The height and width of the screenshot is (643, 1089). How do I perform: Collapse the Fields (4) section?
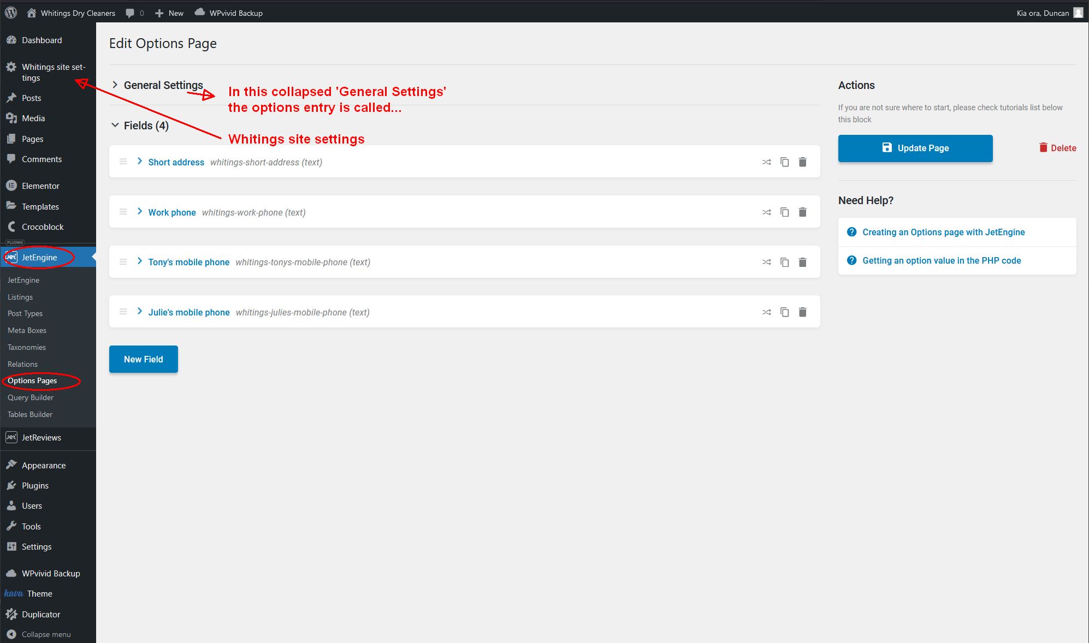pos(115,126)
